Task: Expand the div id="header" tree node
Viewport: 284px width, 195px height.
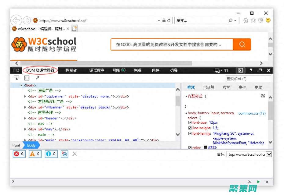Action: coord(25,118)
